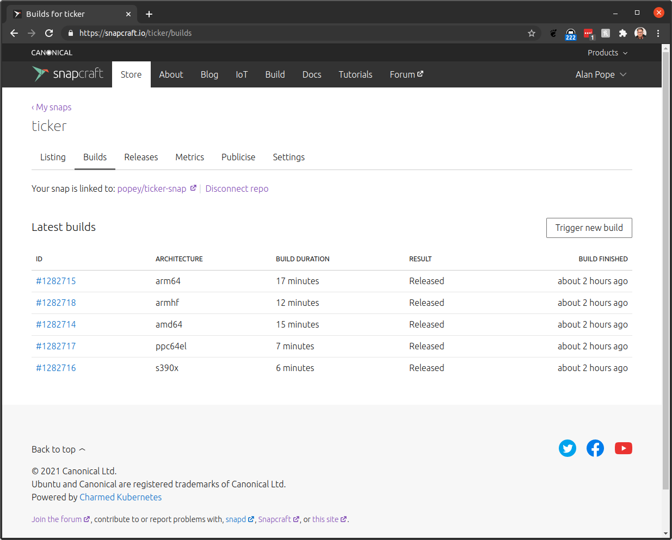Click the 's390x' architecture cell
672x540 pixels.
tap(167, 368)
